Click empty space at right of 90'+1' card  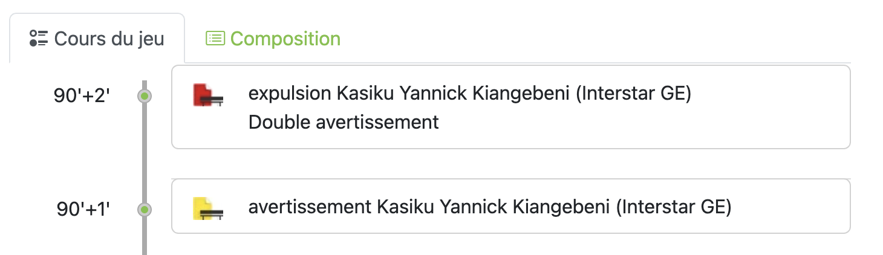coord(798,207)
